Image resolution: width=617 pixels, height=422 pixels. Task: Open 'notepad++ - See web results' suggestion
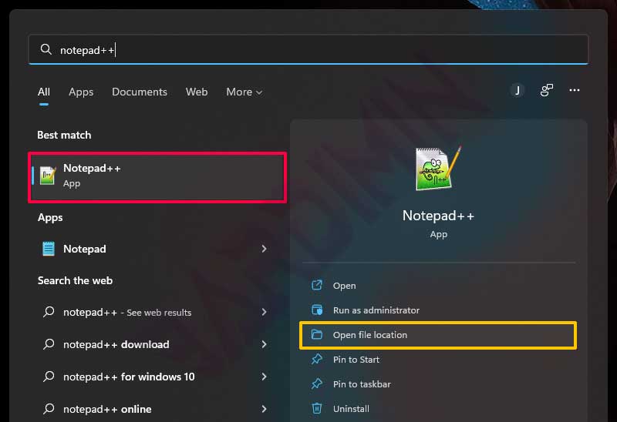tap(153, 312)
